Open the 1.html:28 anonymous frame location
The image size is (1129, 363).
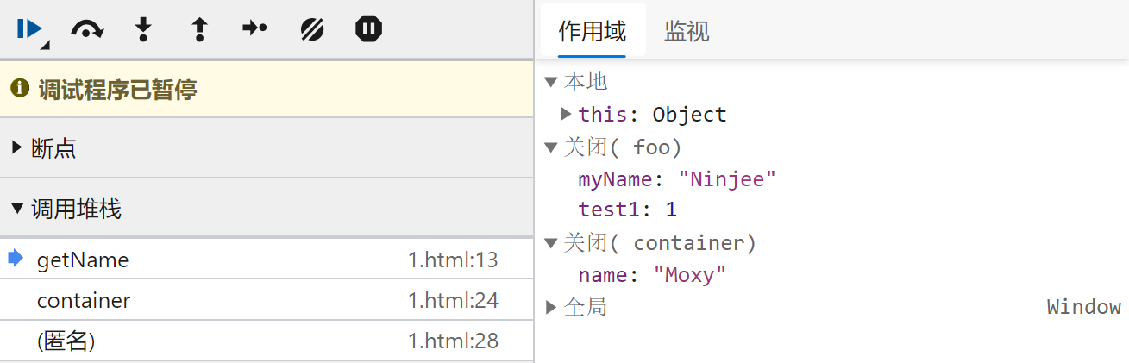[x=453, y=341]
